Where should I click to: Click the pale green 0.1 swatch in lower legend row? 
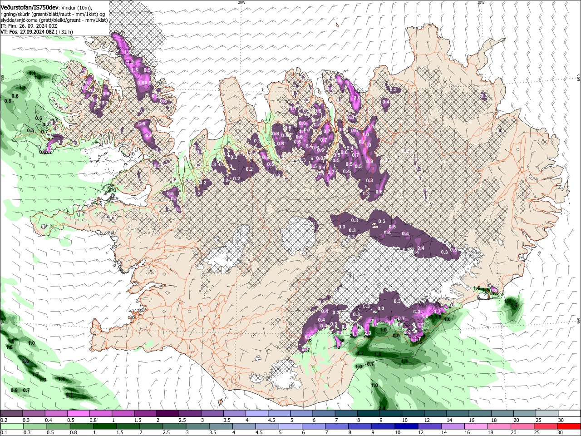tap(12, 426)
